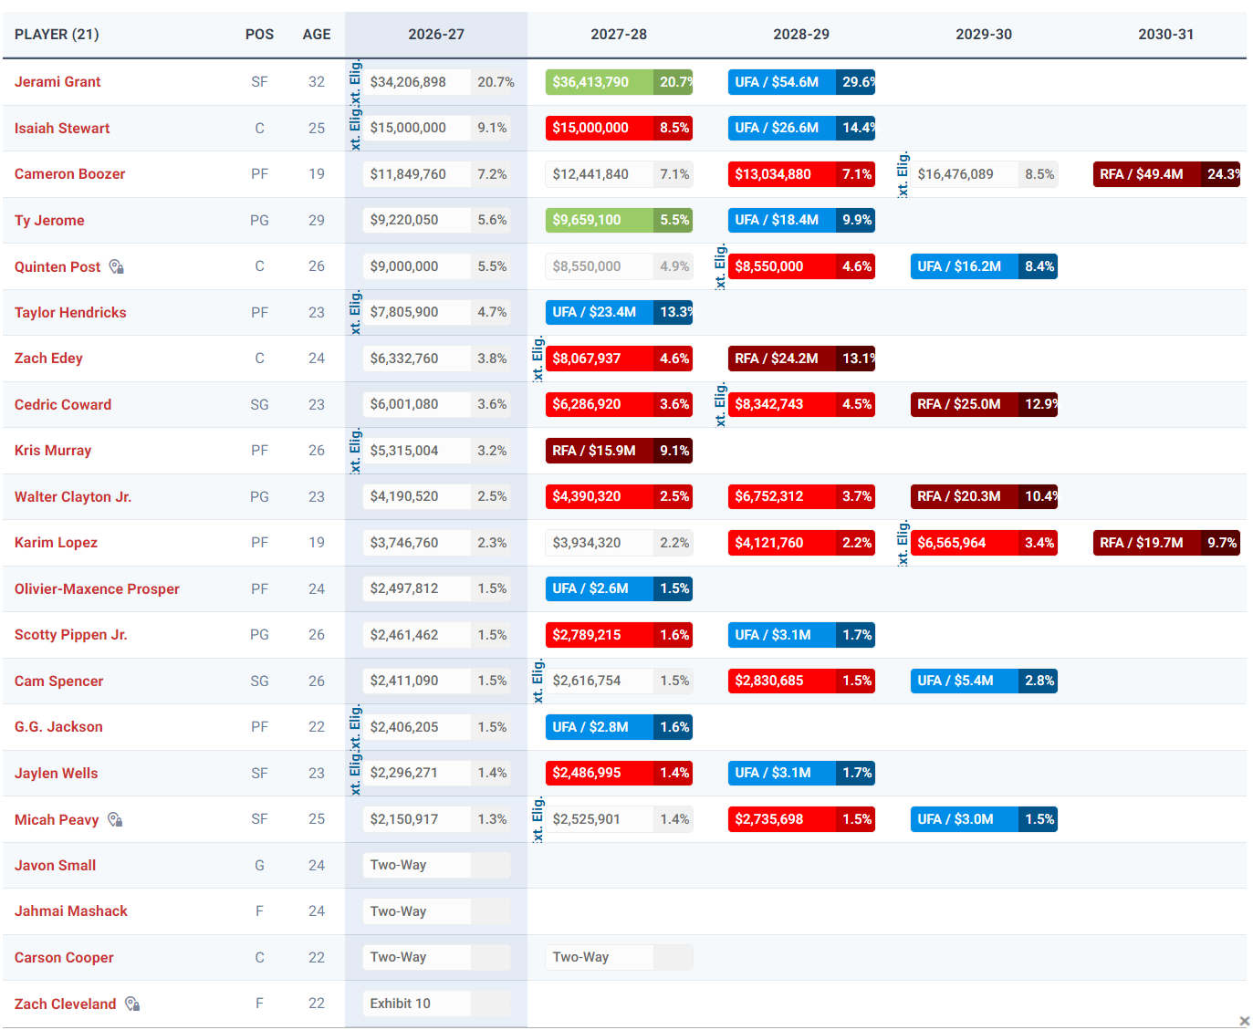Click Zach Cleveland's Exhibit 10 cell

tap(436, 1004)
